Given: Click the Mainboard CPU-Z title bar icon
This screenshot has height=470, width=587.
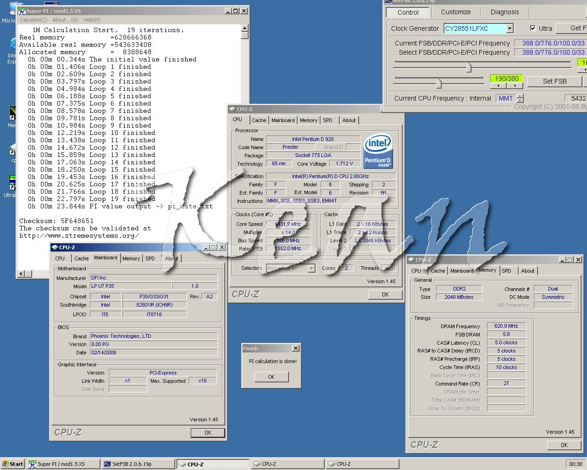Looking at the screenshot, I should coord(55,247).
